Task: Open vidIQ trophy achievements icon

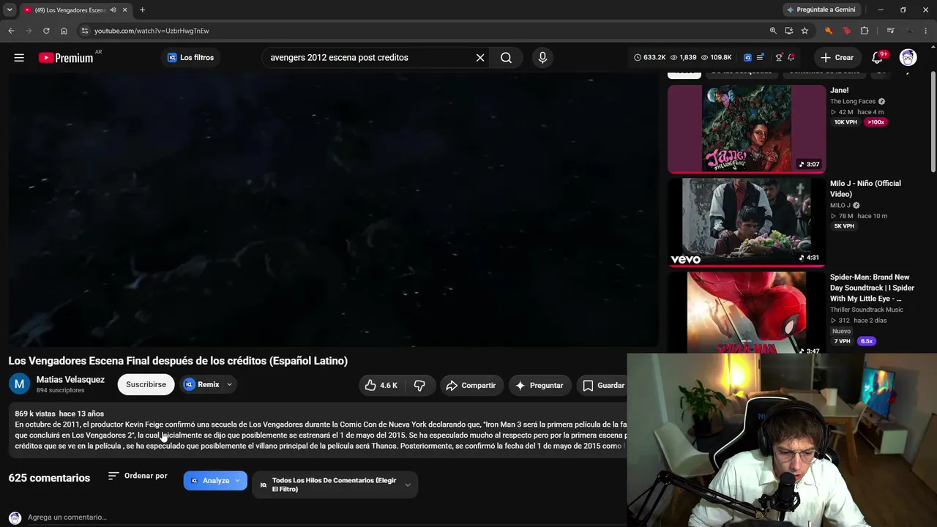Action: point(779,57)
